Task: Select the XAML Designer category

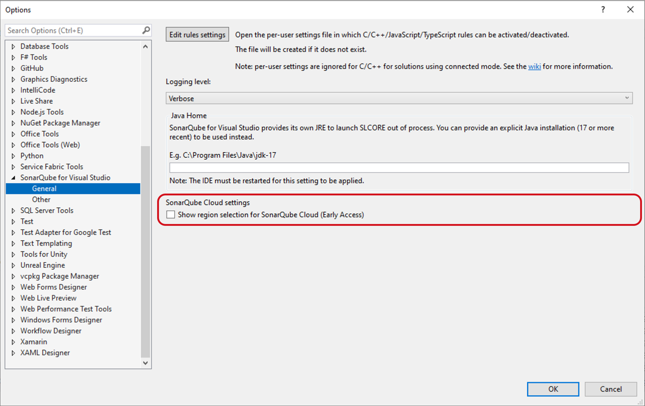Action: 45,353
